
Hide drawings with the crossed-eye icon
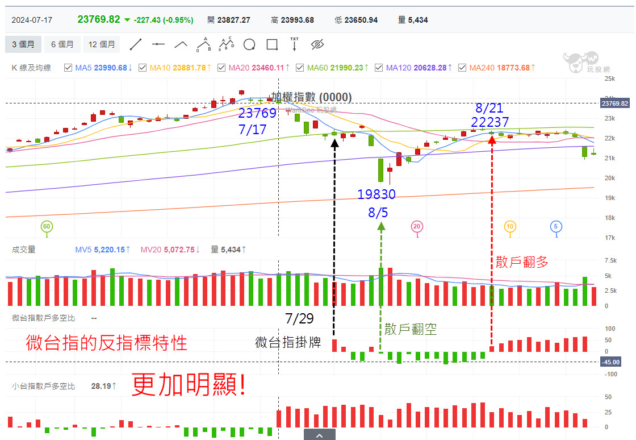point(317,44)
